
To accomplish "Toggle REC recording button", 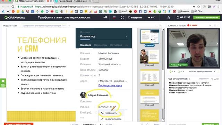I will coord(152,18).
